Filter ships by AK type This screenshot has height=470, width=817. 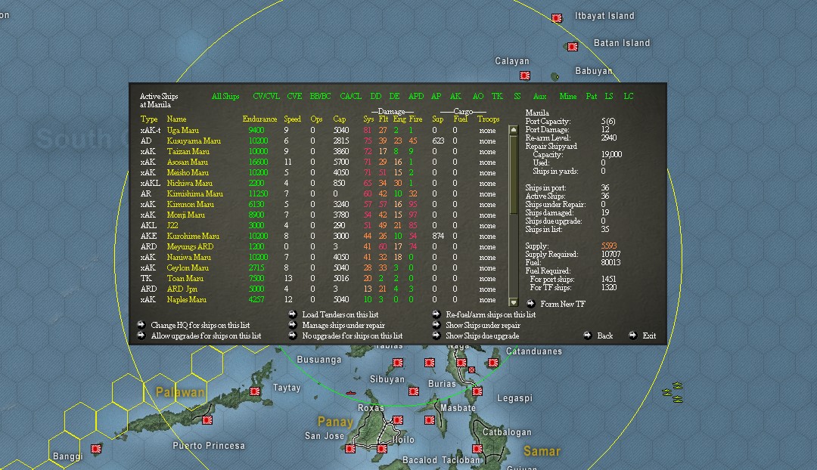click(x=455, y=96)
